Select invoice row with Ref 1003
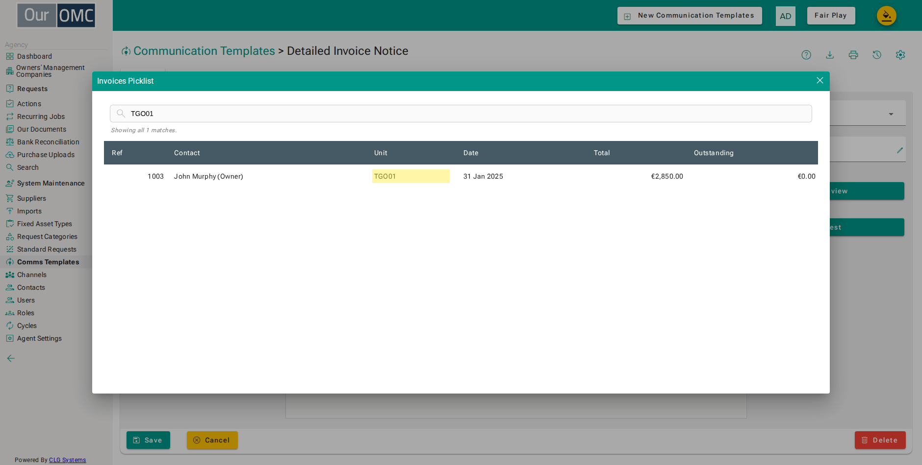This screenshot has width=922, height=465. 461,176
